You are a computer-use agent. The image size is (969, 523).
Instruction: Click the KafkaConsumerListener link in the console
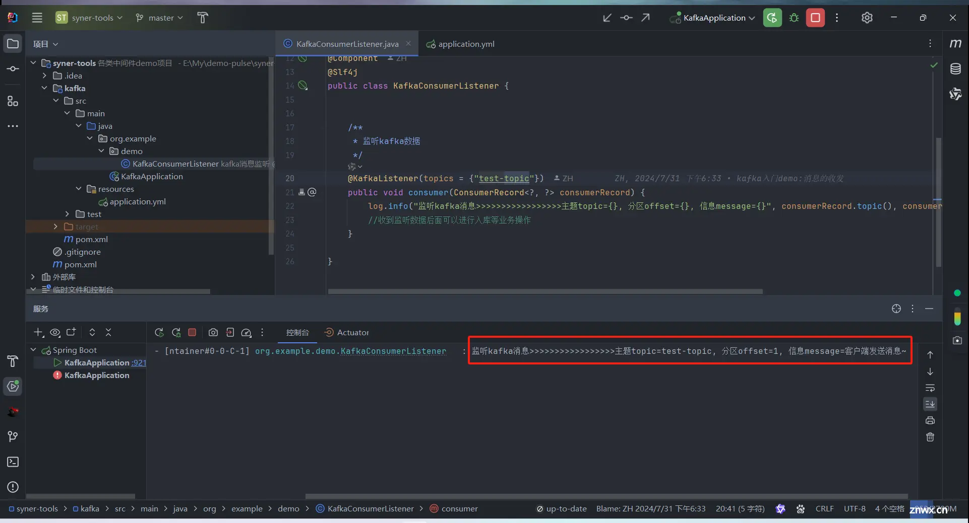click(x=393, y=351)
